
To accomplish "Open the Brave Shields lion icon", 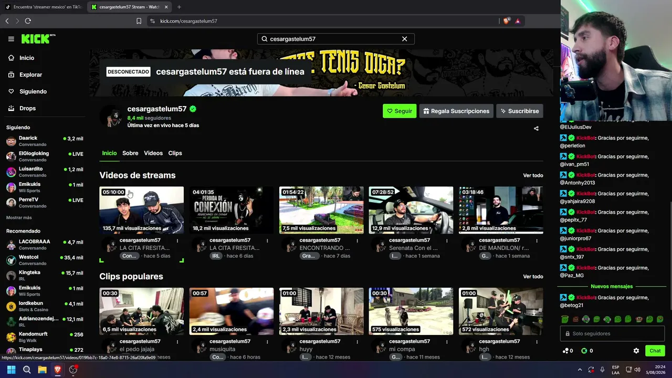I will (x=506, y=21).
